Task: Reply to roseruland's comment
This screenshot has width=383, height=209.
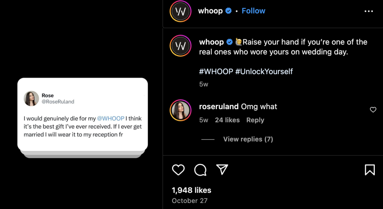Action: pyautogui.click(x=255, y=120)
